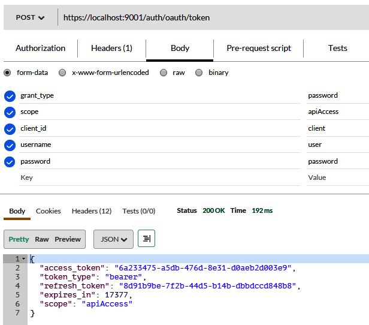Edit the grant_type value 'password' field
The width and height of the screenshot is (369, 325).
[338, 95]
